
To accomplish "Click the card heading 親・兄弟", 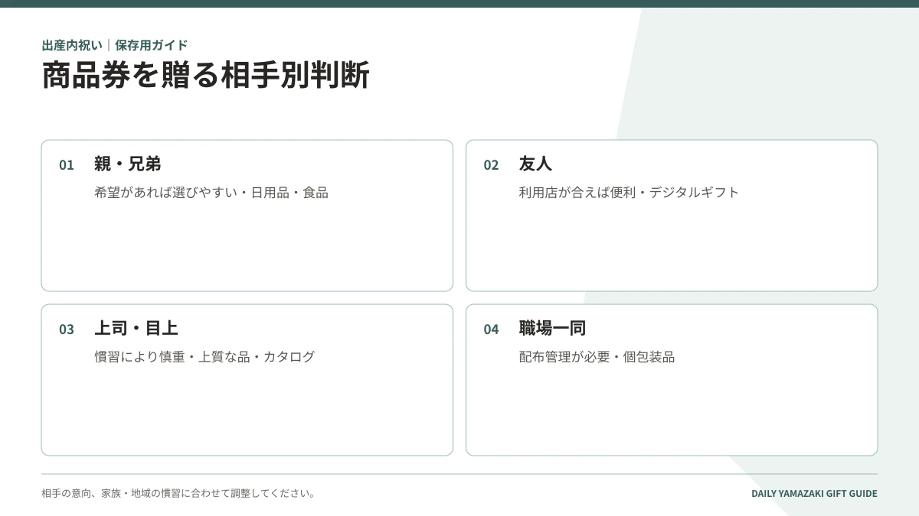I will (127, 164).
